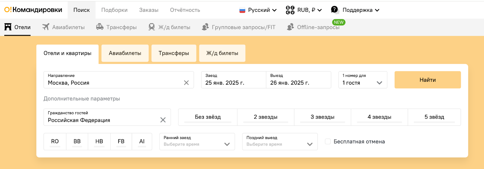Image resolution: width=484 pixels, height=169 pixels.
Task: Click the support question mark icon
Action: tap(335, 10)
